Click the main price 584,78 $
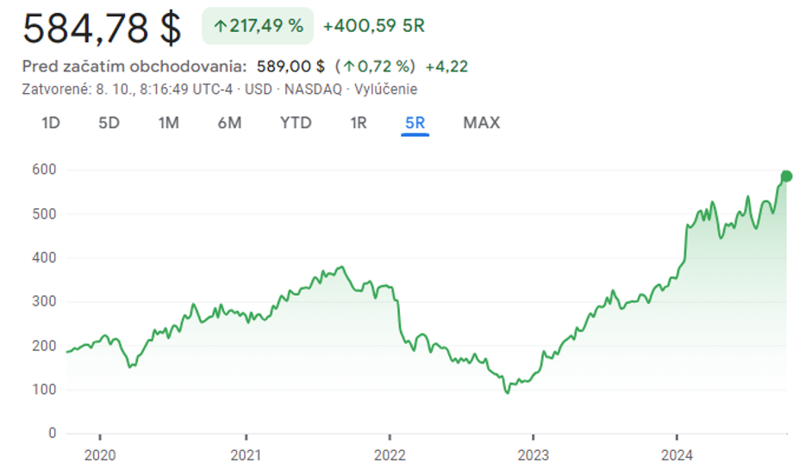Image resolution: width=812 pixels, height=475 pixels. 102,28
